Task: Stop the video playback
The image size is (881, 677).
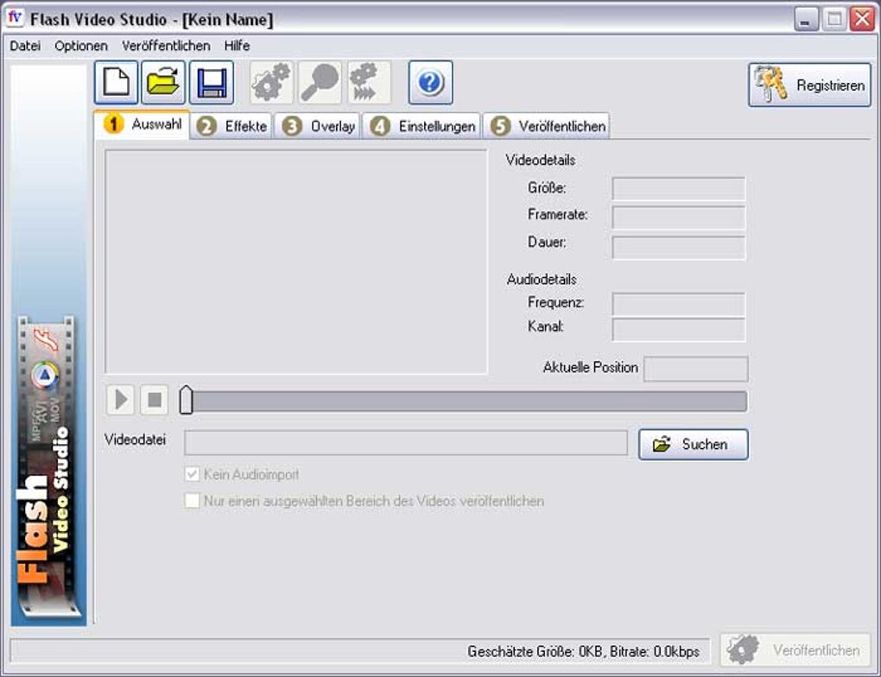Action: pyautogui.click(x=154, y=400)
